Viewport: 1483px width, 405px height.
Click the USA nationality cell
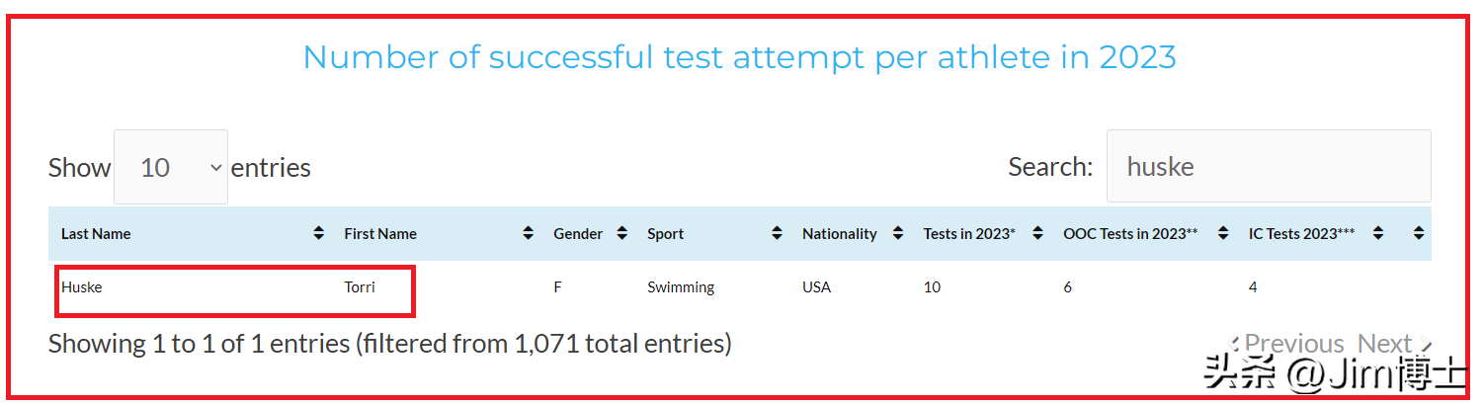[x=817, y=287]
